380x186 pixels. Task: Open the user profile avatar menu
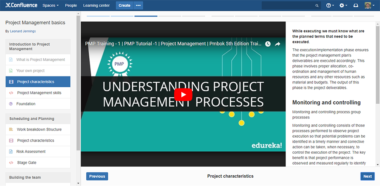tap(369, 5)
